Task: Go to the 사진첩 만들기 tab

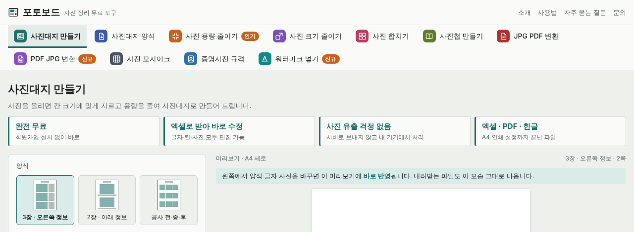Action: [x=453, y=36]
